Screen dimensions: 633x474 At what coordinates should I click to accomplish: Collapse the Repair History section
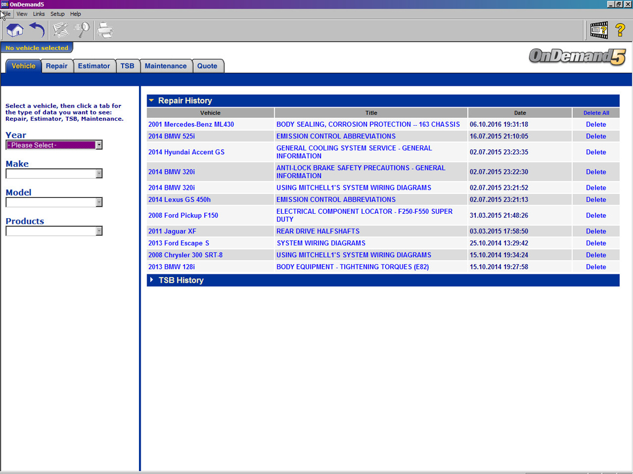coord(152,101)
